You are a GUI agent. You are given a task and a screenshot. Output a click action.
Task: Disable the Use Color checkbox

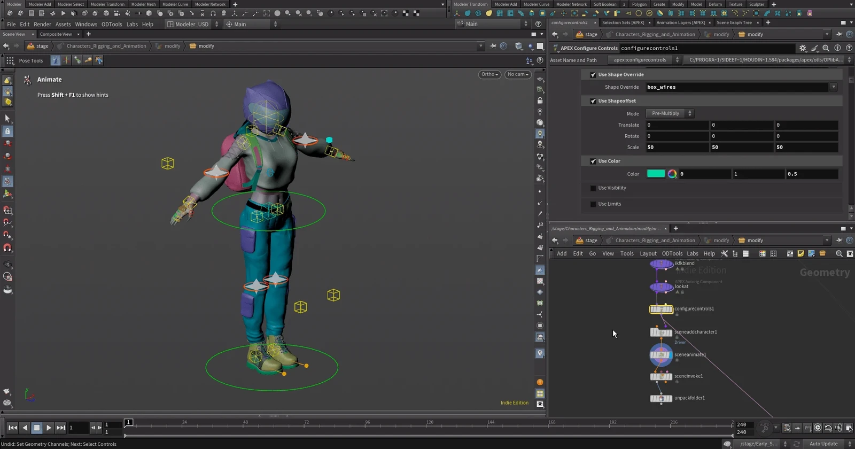593,161
